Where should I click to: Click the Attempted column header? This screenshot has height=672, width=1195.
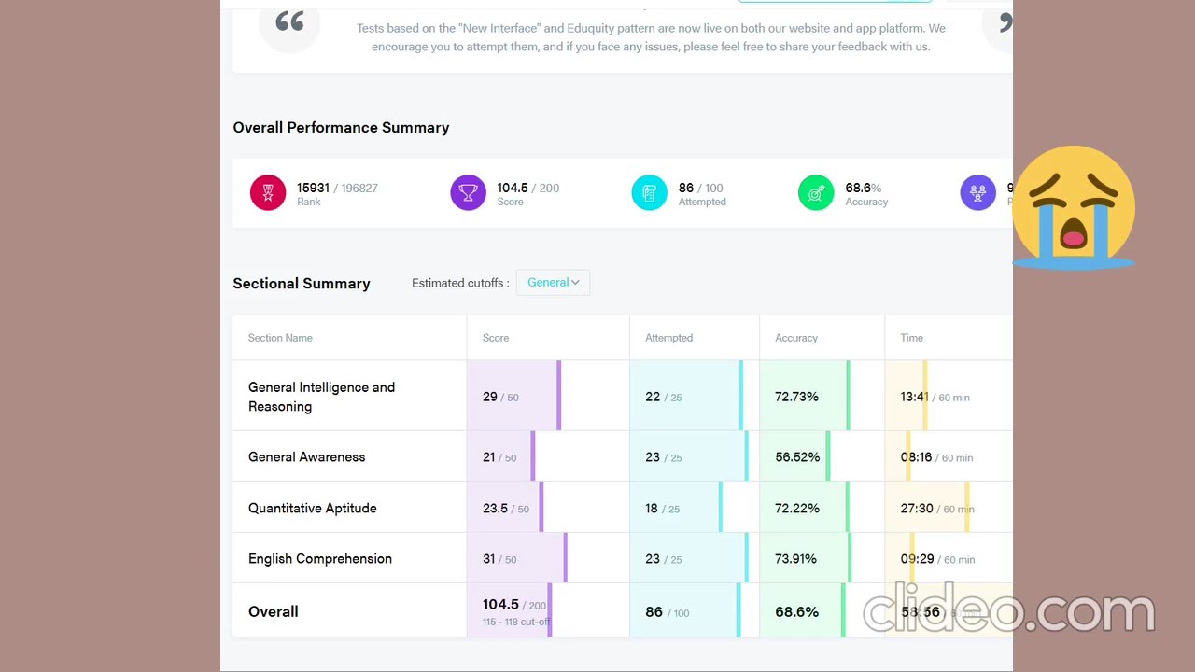click(668, 338)
